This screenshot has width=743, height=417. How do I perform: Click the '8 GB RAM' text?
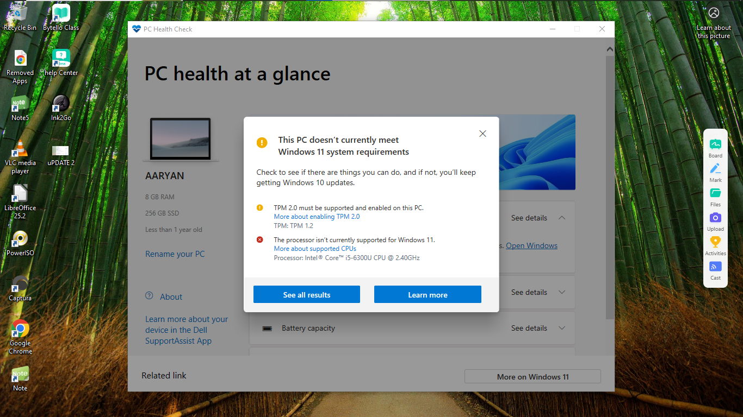click(160, 197)
